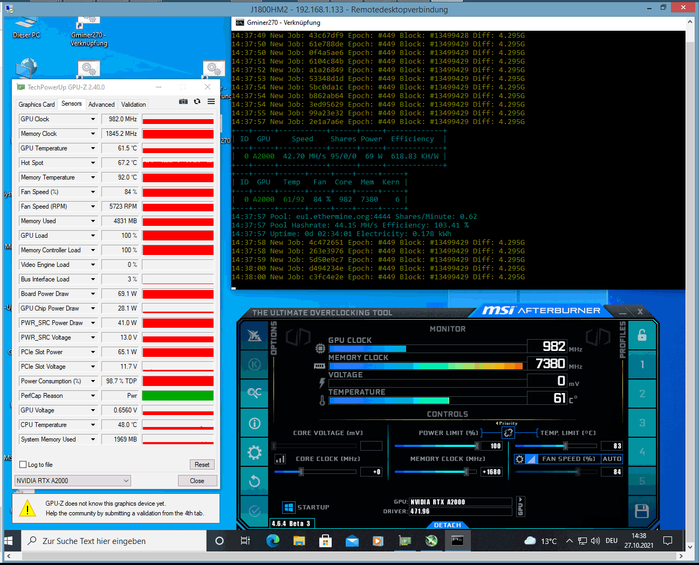Image resolution: width=699 pixels, height=565 pixels.
Task: Open Gminer270 Verknüpfung desktop shortcut
Action: tap(89, 31)
